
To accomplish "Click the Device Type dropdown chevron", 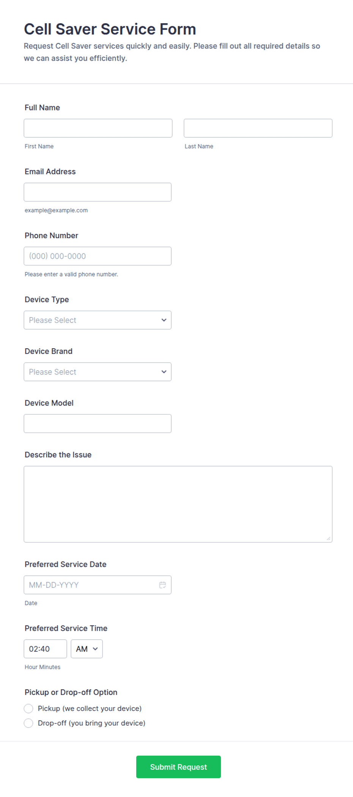I will pyautogui.click(x=164, y=320).
